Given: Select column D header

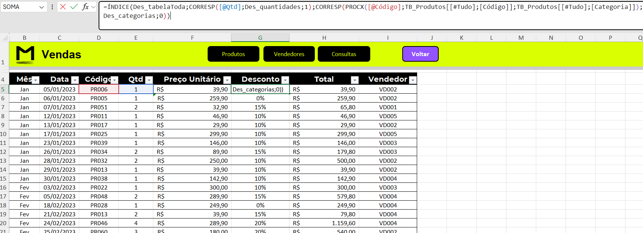Looking at the screenshot, I should pyautogui.click(x=99, y=38).
